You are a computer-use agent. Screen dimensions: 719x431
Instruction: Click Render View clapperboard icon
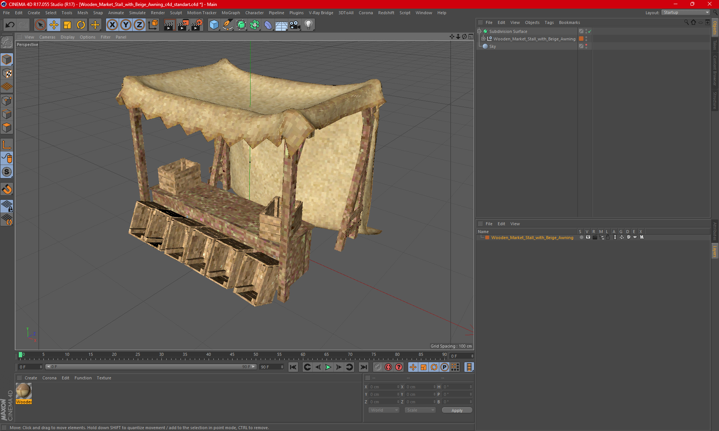169,25
